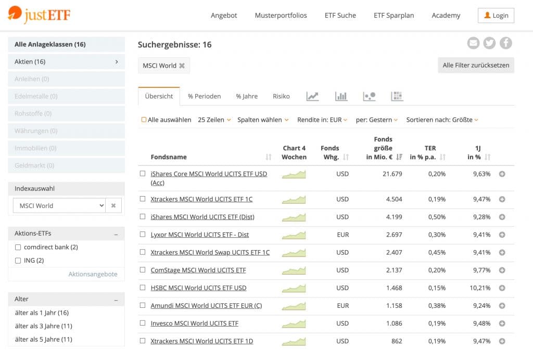Open Musterportfolios in navigation
The image size is (533, 350).
coord(281,15)
